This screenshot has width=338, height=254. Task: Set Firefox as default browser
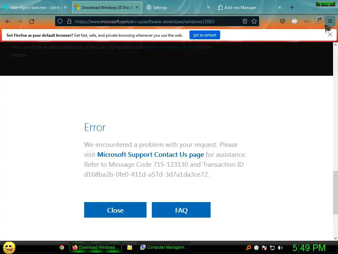[x=205, y=35]
